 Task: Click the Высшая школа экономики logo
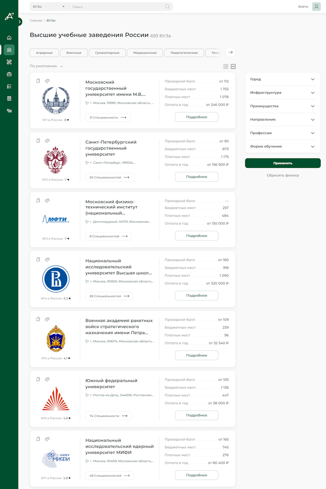coord(56,279)
